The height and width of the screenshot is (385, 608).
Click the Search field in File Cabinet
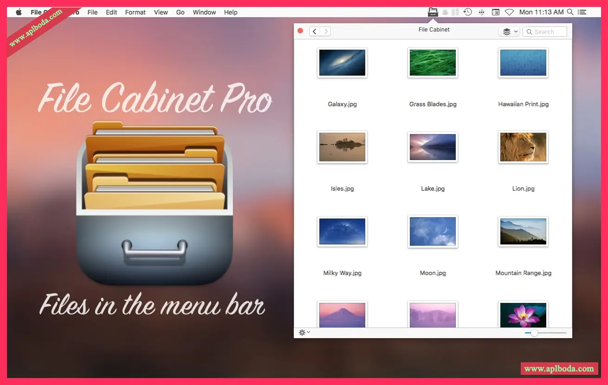click(545, 32)
